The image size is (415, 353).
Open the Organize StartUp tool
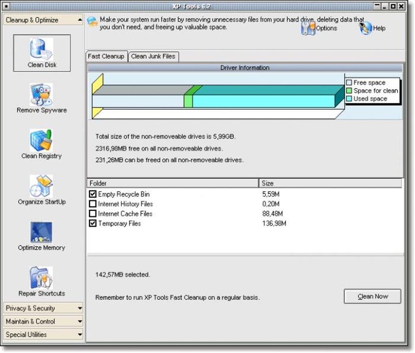[x=42, y=189]
